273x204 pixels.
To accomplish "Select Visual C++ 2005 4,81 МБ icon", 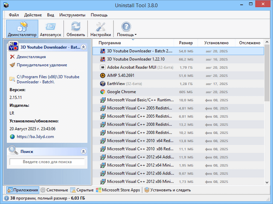I will pos(102,108).
